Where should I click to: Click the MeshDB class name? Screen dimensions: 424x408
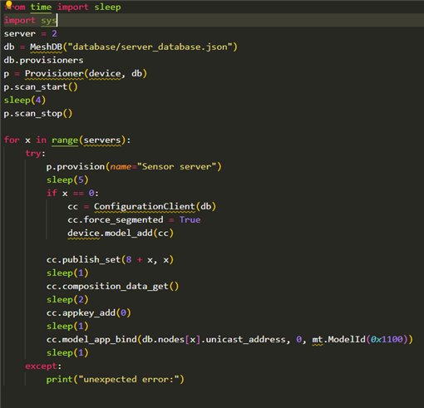coord(46,47)
